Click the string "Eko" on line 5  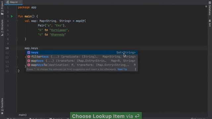coord(58,25)
